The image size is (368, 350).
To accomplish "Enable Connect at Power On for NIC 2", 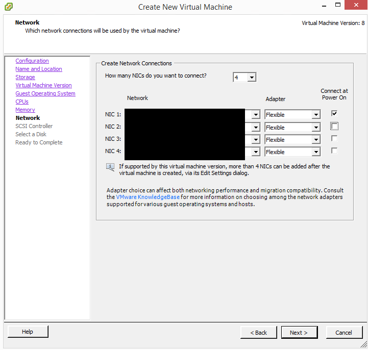I will (x=334, y=126).
